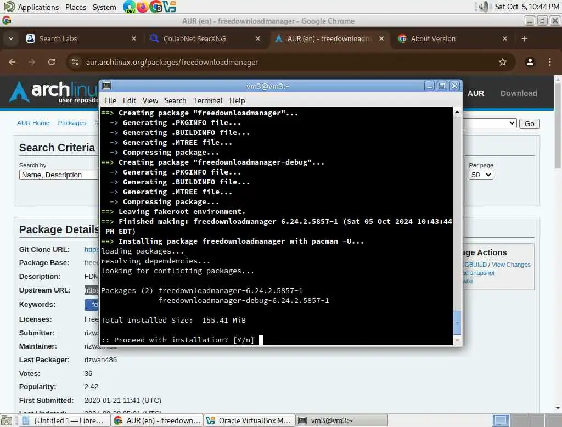Go back in Chrome
The width and height of the screenshot is (562, 427).
(12, 62)
